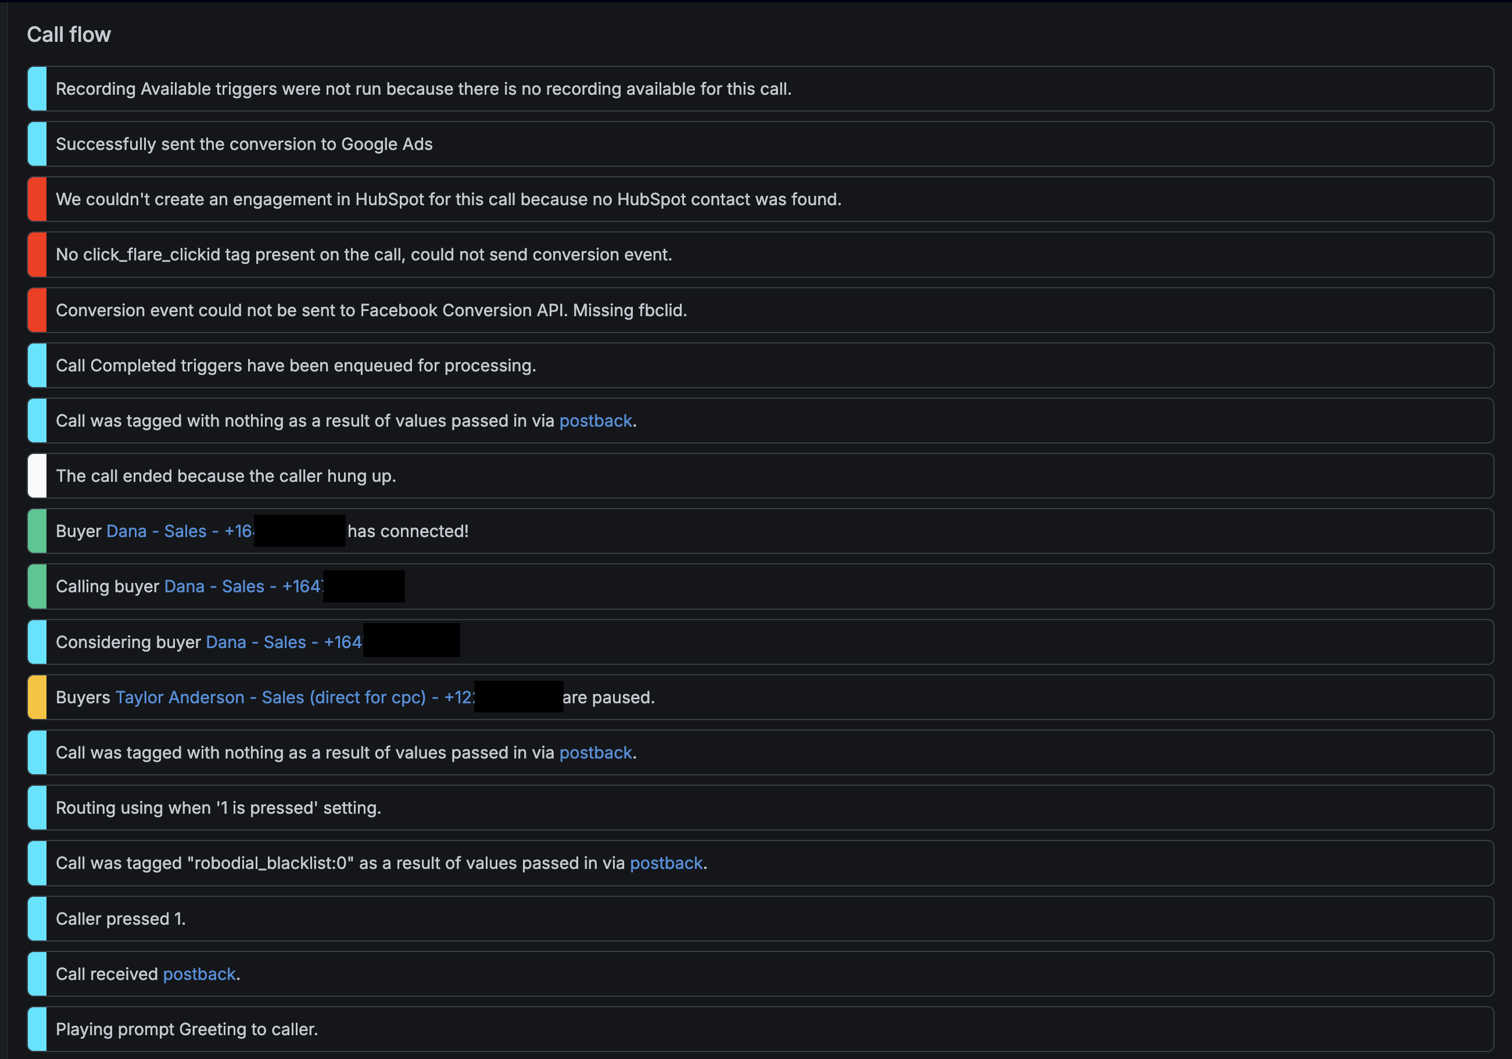Click cyan status bar on Google Ads row
Image resolution: width=1512 pixels, height=1059 pixels.
(x=38, y=144)
